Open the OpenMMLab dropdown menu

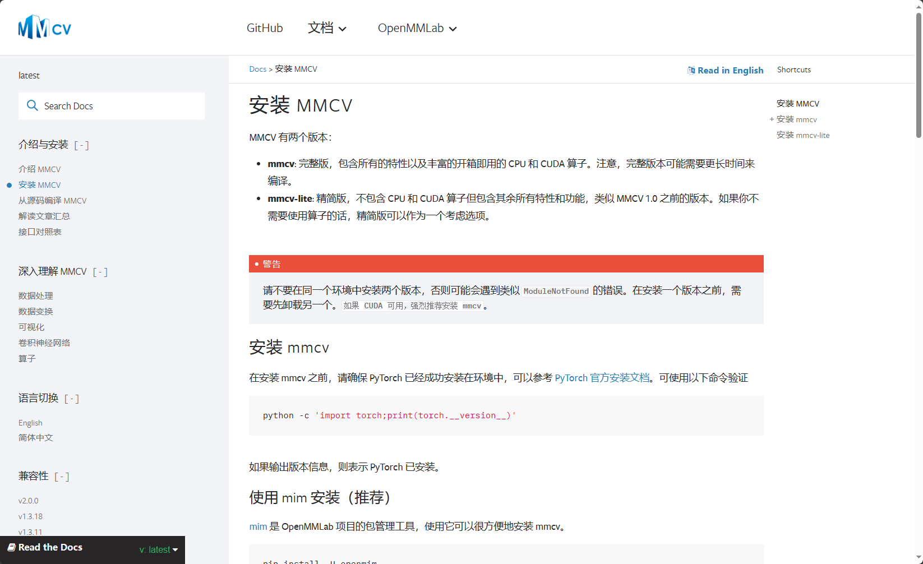417,28
